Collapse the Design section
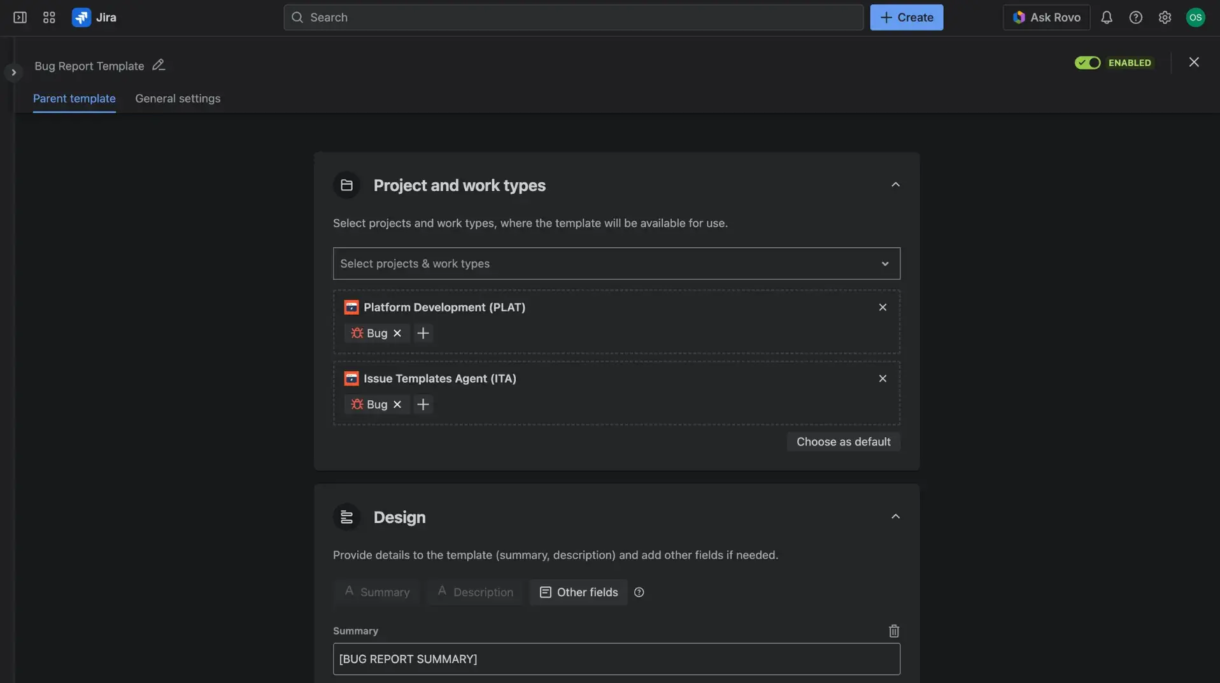The height and width of the screenshot is (683, 1220). (895, 516)
